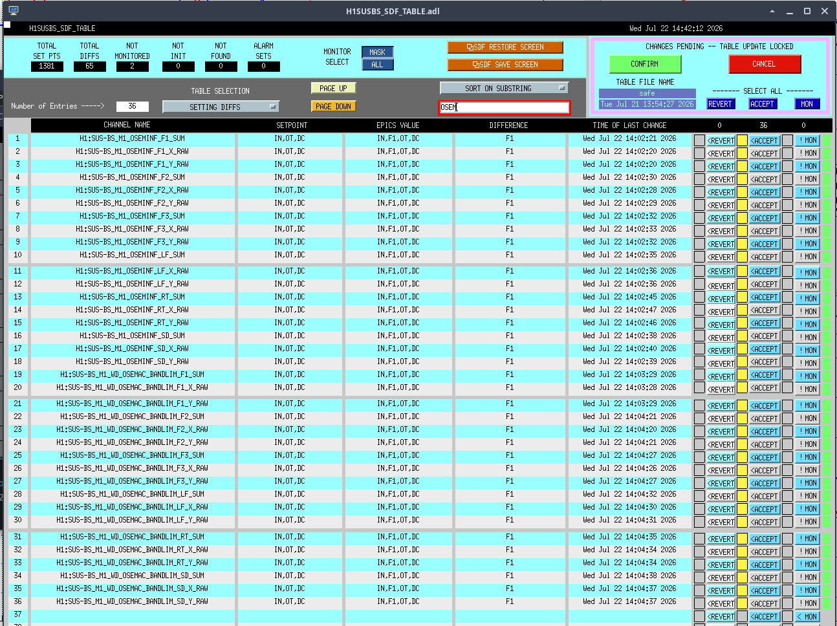Confirm the pending changes
The image size is (837, 626).
click(x=645, y=64)
